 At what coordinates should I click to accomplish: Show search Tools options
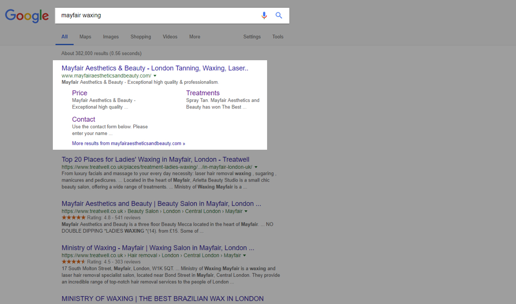pyautogui.click(x=278, y=37)
